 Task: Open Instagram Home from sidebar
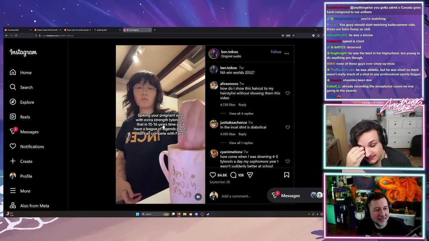(x=21, y=73)
